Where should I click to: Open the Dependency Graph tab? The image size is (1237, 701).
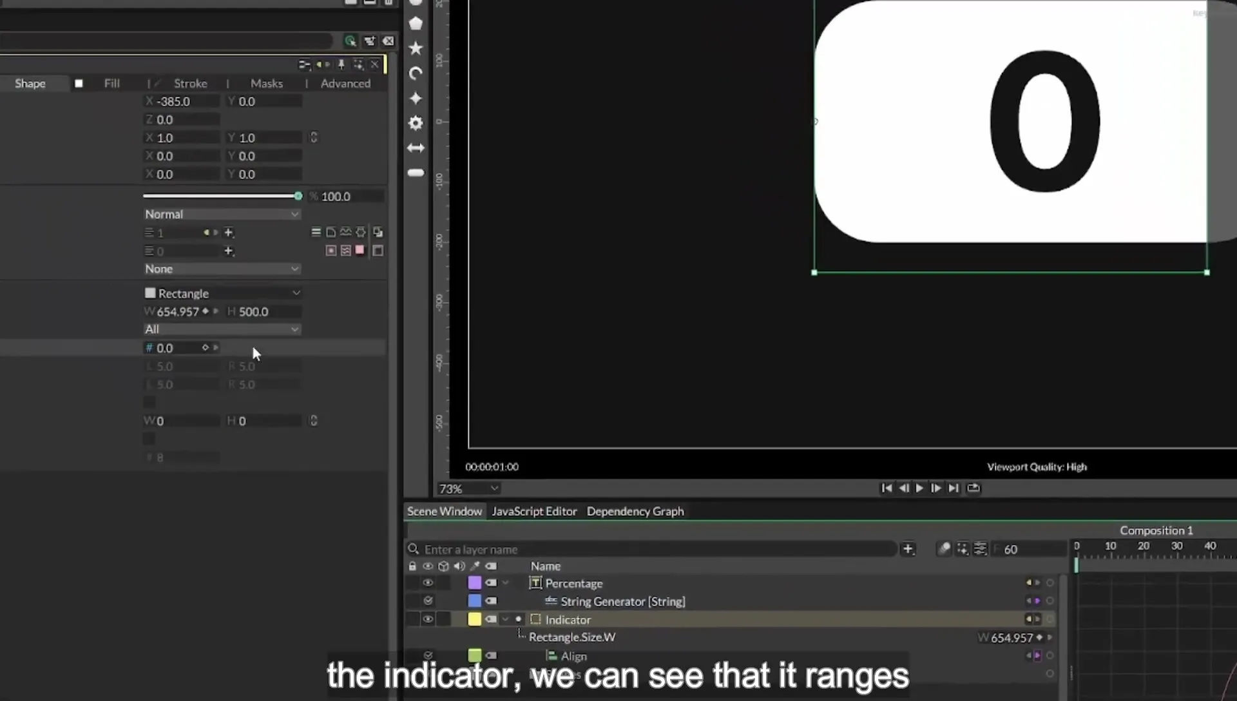pos(635,511)
